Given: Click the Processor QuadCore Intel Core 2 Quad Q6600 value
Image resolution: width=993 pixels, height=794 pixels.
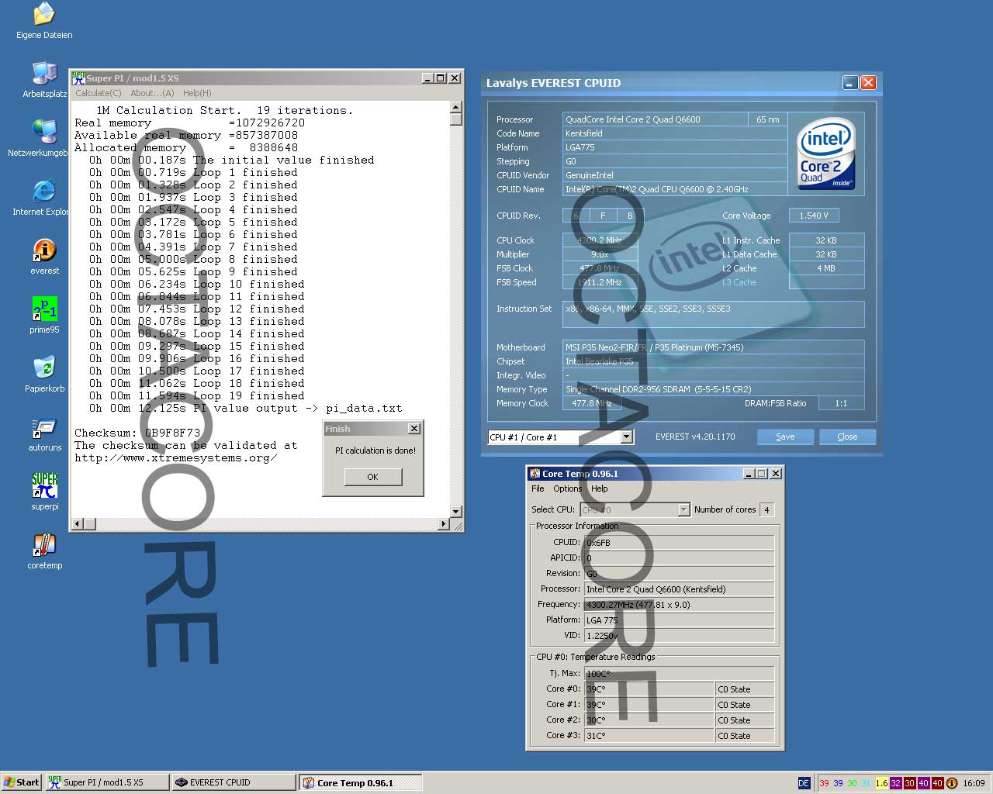Looking at the screenshot, I should (655, 119).
